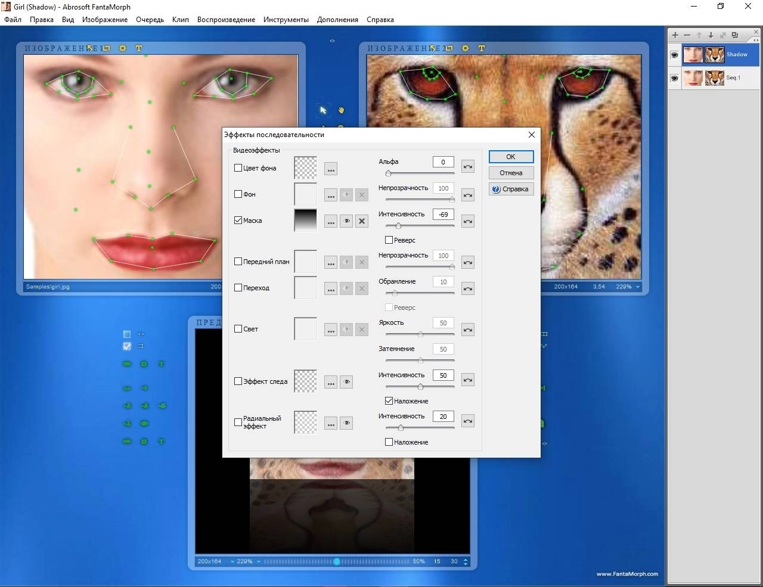Enable the Радиальный эффект checkbox
Image resolution: width=763 pixels, height=587 pixels.
[238, 422]
